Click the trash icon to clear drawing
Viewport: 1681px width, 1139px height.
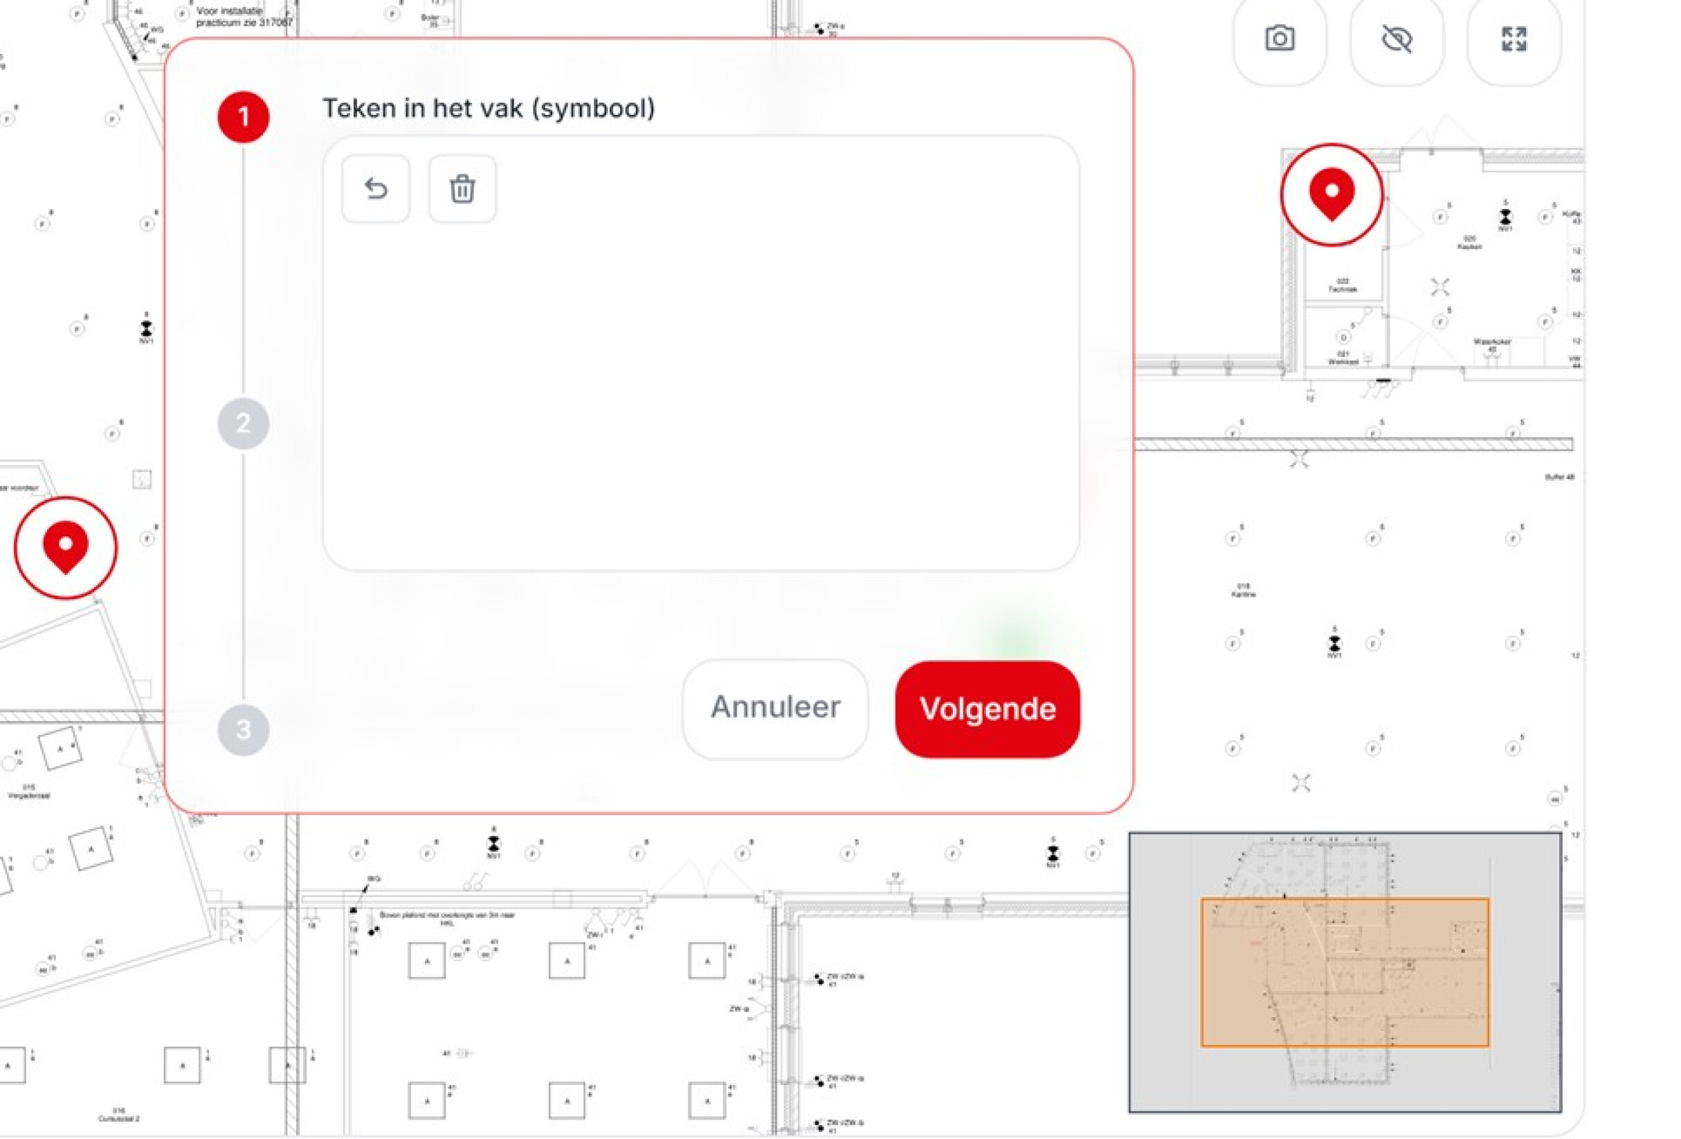[462, 189]
